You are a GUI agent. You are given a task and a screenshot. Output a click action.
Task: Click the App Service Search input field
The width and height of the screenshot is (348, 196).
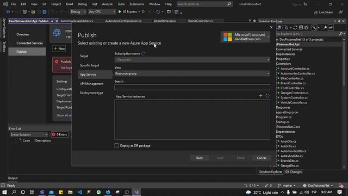click(192, 87)
